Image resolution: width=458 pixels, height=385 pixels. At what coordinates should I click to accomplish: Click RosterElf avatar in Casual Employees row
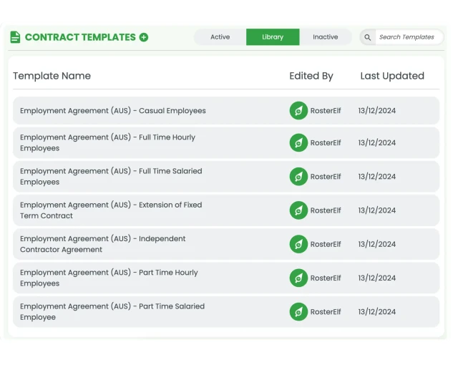(x=298, y=111)
